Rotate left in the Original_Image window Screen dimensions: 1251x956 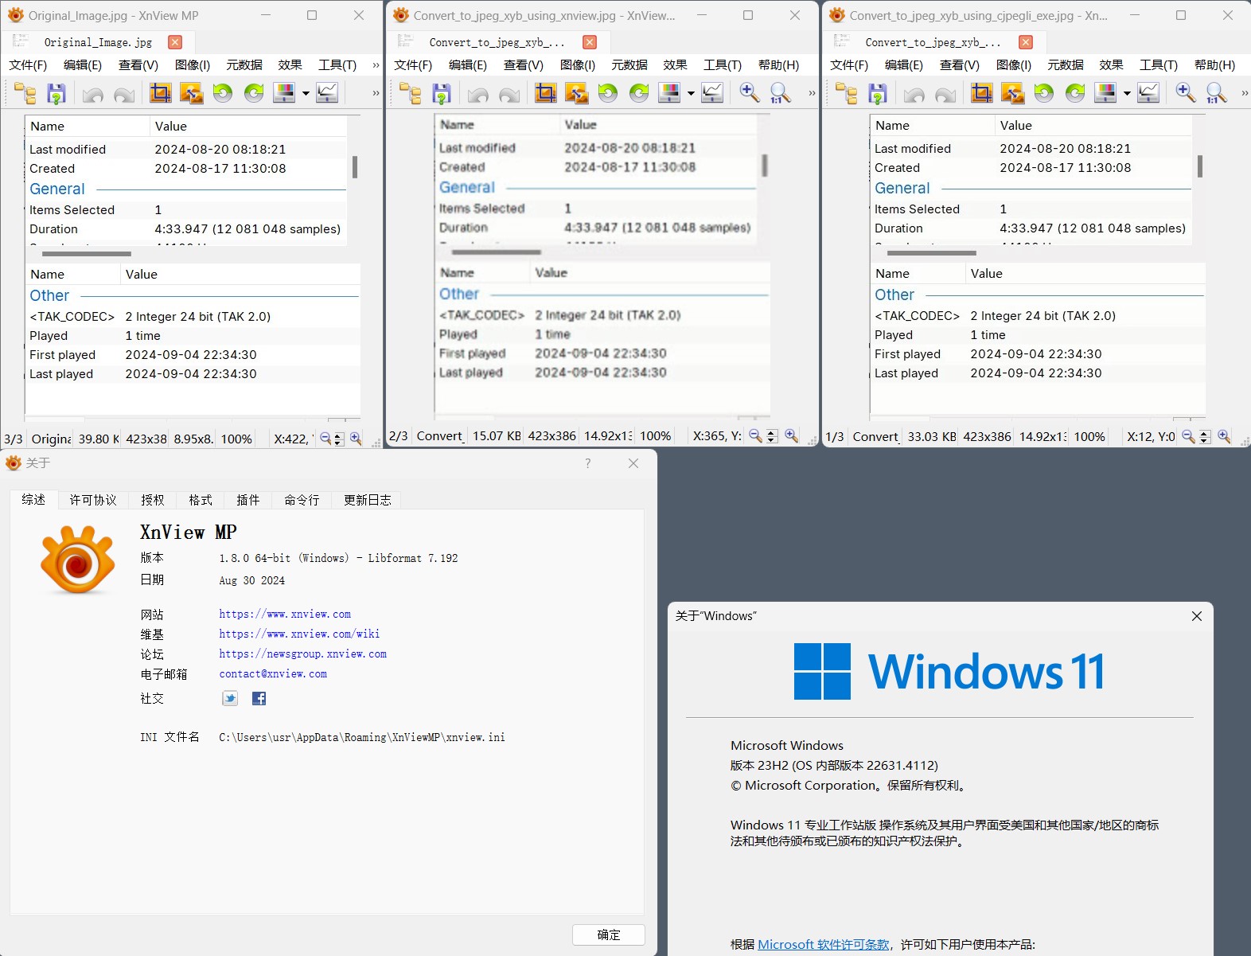coord(223,93)
